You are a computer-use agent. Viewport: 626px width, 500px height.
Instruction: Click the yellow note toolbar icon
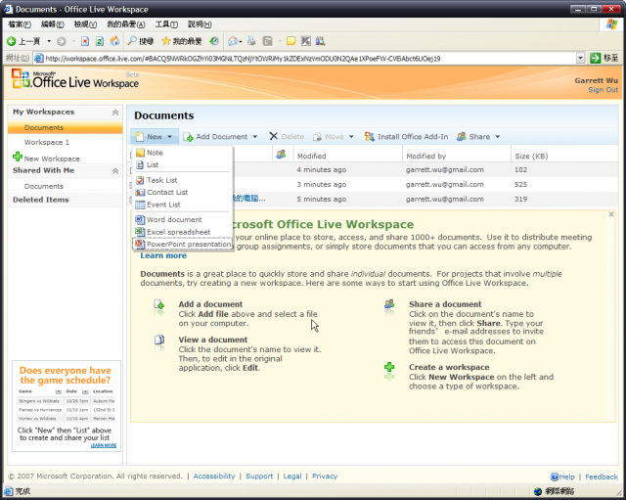pos(291,41)
